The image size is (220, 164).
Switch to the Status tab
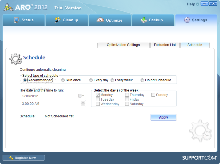24,20
